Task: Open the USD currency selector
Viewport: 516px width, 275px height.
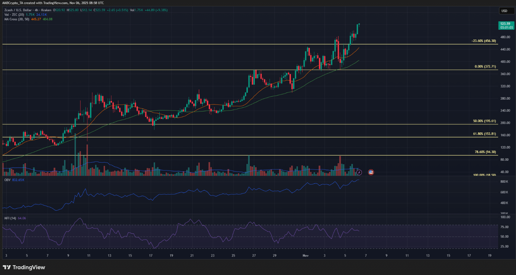Action: point(504,11)
